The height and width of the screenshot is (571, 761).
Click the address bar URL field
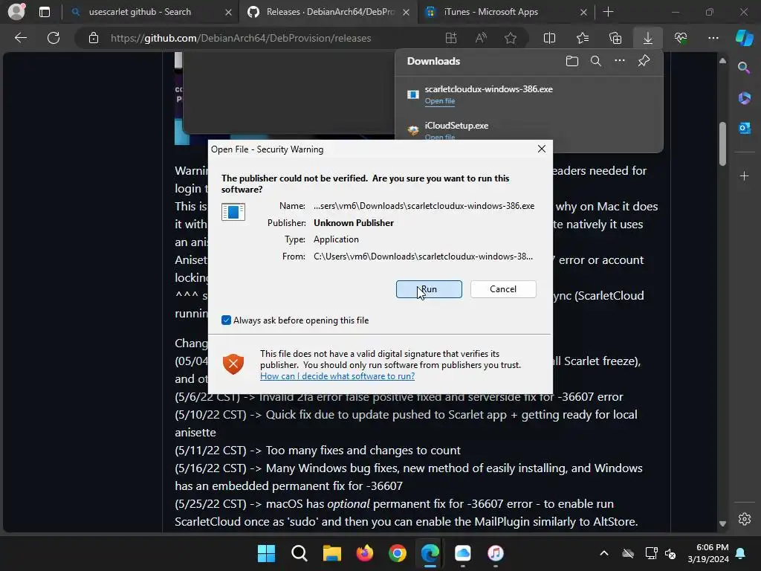[x=241, y=38]
